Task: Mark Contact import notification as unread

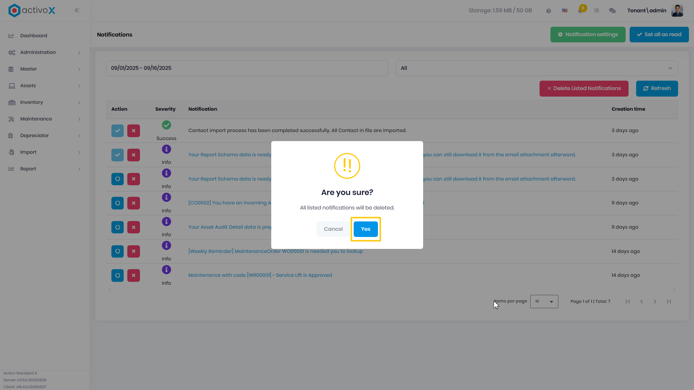Action: tap(117, 131)
